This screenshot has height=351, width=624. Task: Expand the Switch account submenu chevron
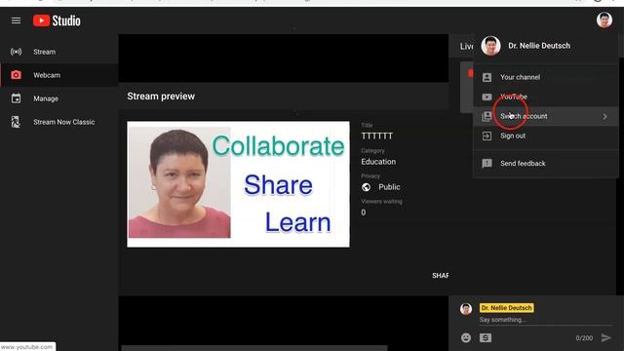604,117
